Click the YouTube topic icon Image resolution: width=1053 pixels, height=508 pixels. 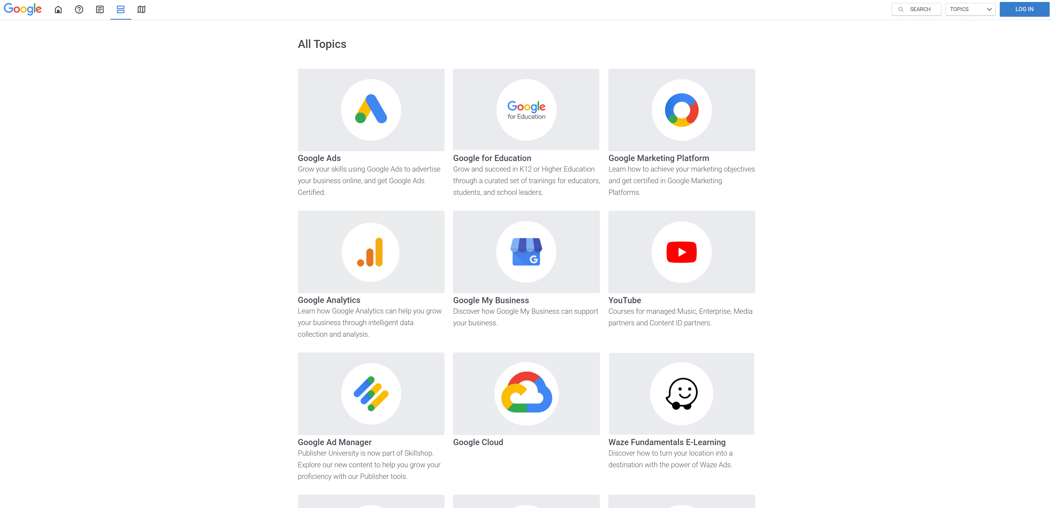(681, 252)
